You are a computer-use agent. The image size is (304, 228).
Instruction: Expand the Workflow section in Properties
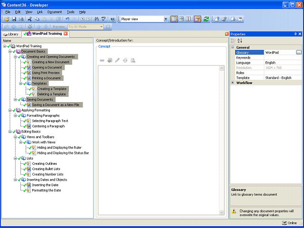pyautogui.click(x=232, y=83)
